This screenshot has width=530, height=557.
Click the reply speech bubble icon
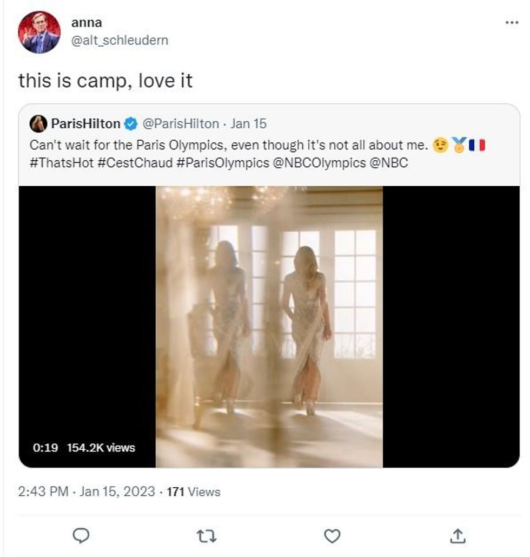(81, 536)
